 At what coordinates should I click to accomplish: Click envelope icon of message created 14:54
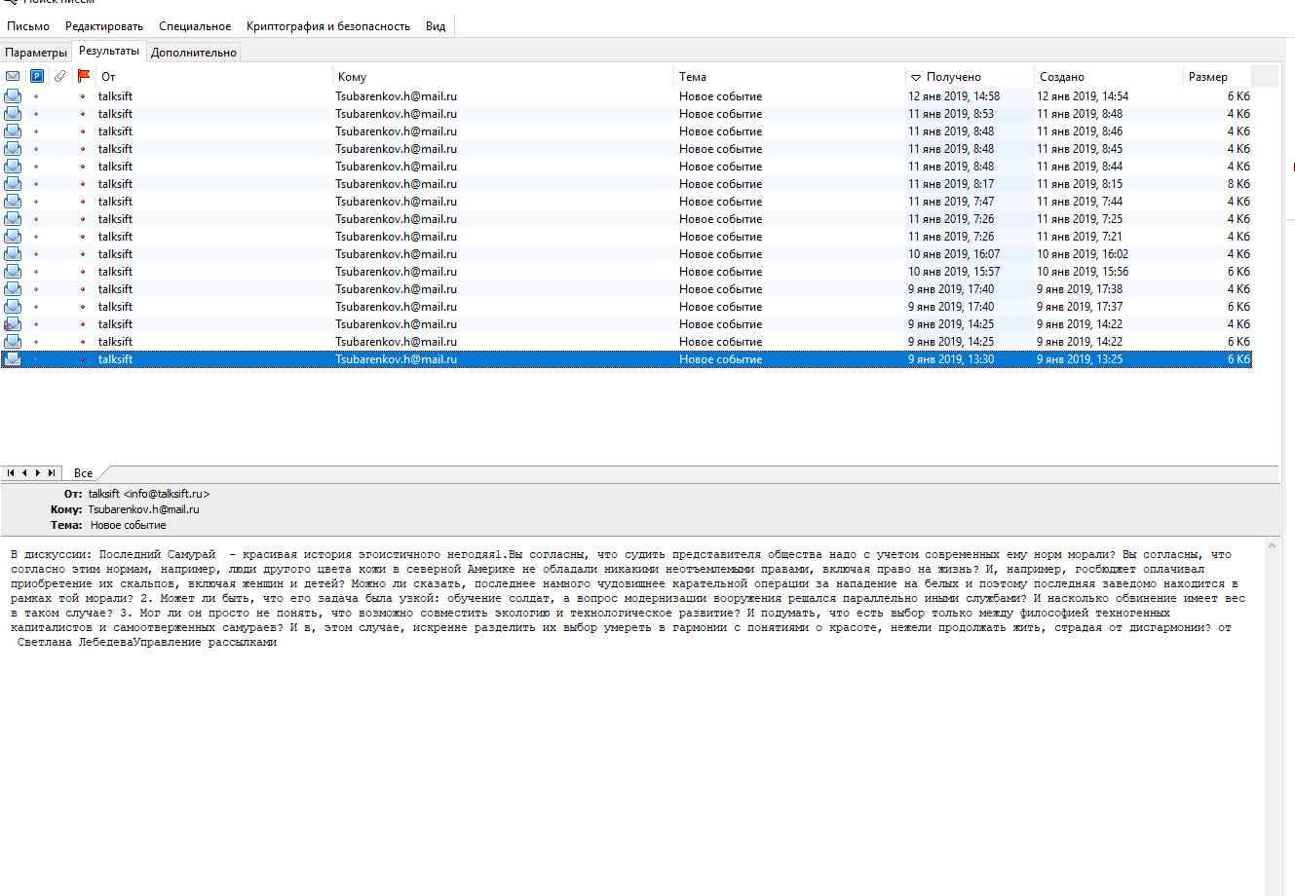(x=13, y=96)
